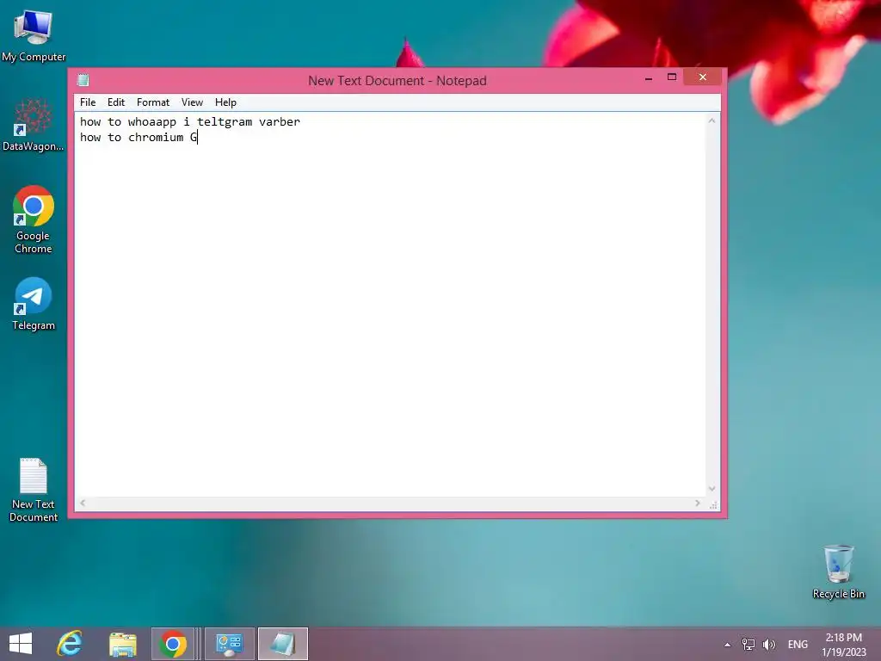Switch to Chrome in the taskbar

[x=173, y=644]
